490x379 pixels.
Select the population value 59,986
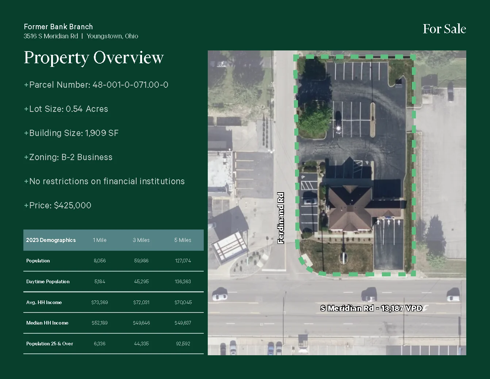(x=141, y=261)
